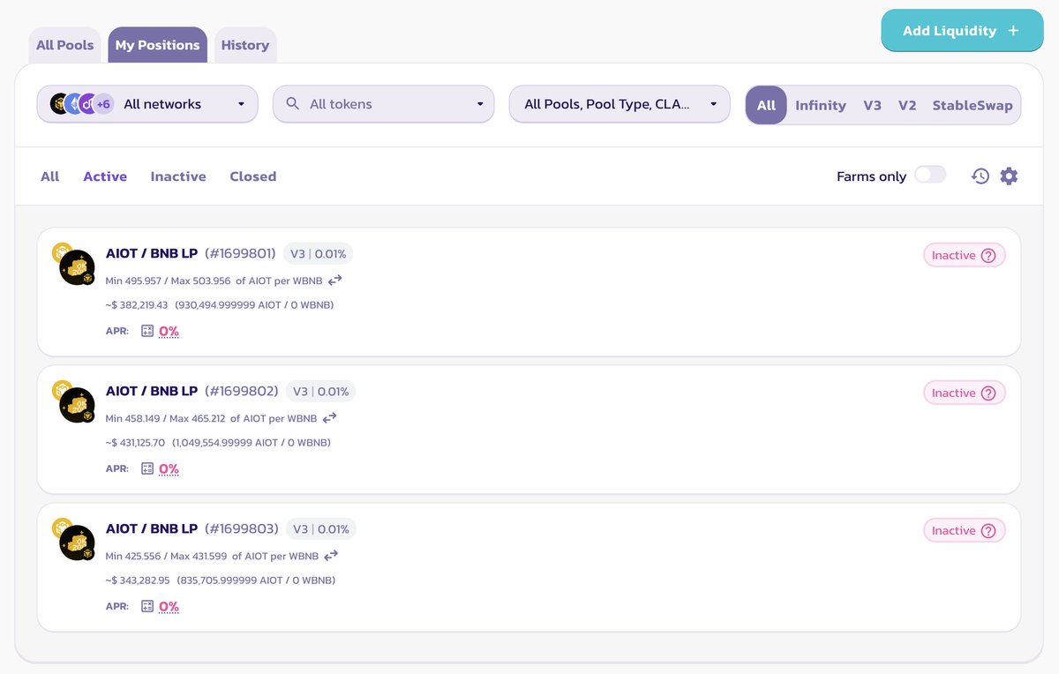The image size is (1059, 674).
Task: Open AIOT / BNB LP #1699802 position
Action: coord(529,430)
